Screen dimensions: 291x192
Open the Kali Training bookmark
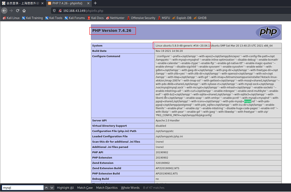[x=32, y=18]
